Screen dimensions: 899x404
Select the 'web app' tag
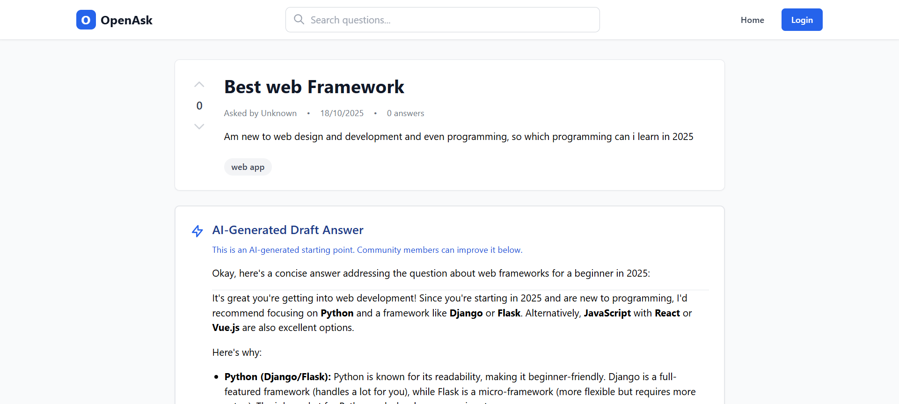coord(248,167)
